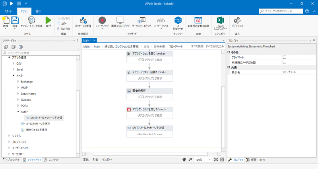The image size is (318, 169).
Task: Click the 保存 (Save) ribbon icon
Action: pyautogui.click(x=15, y=21)
